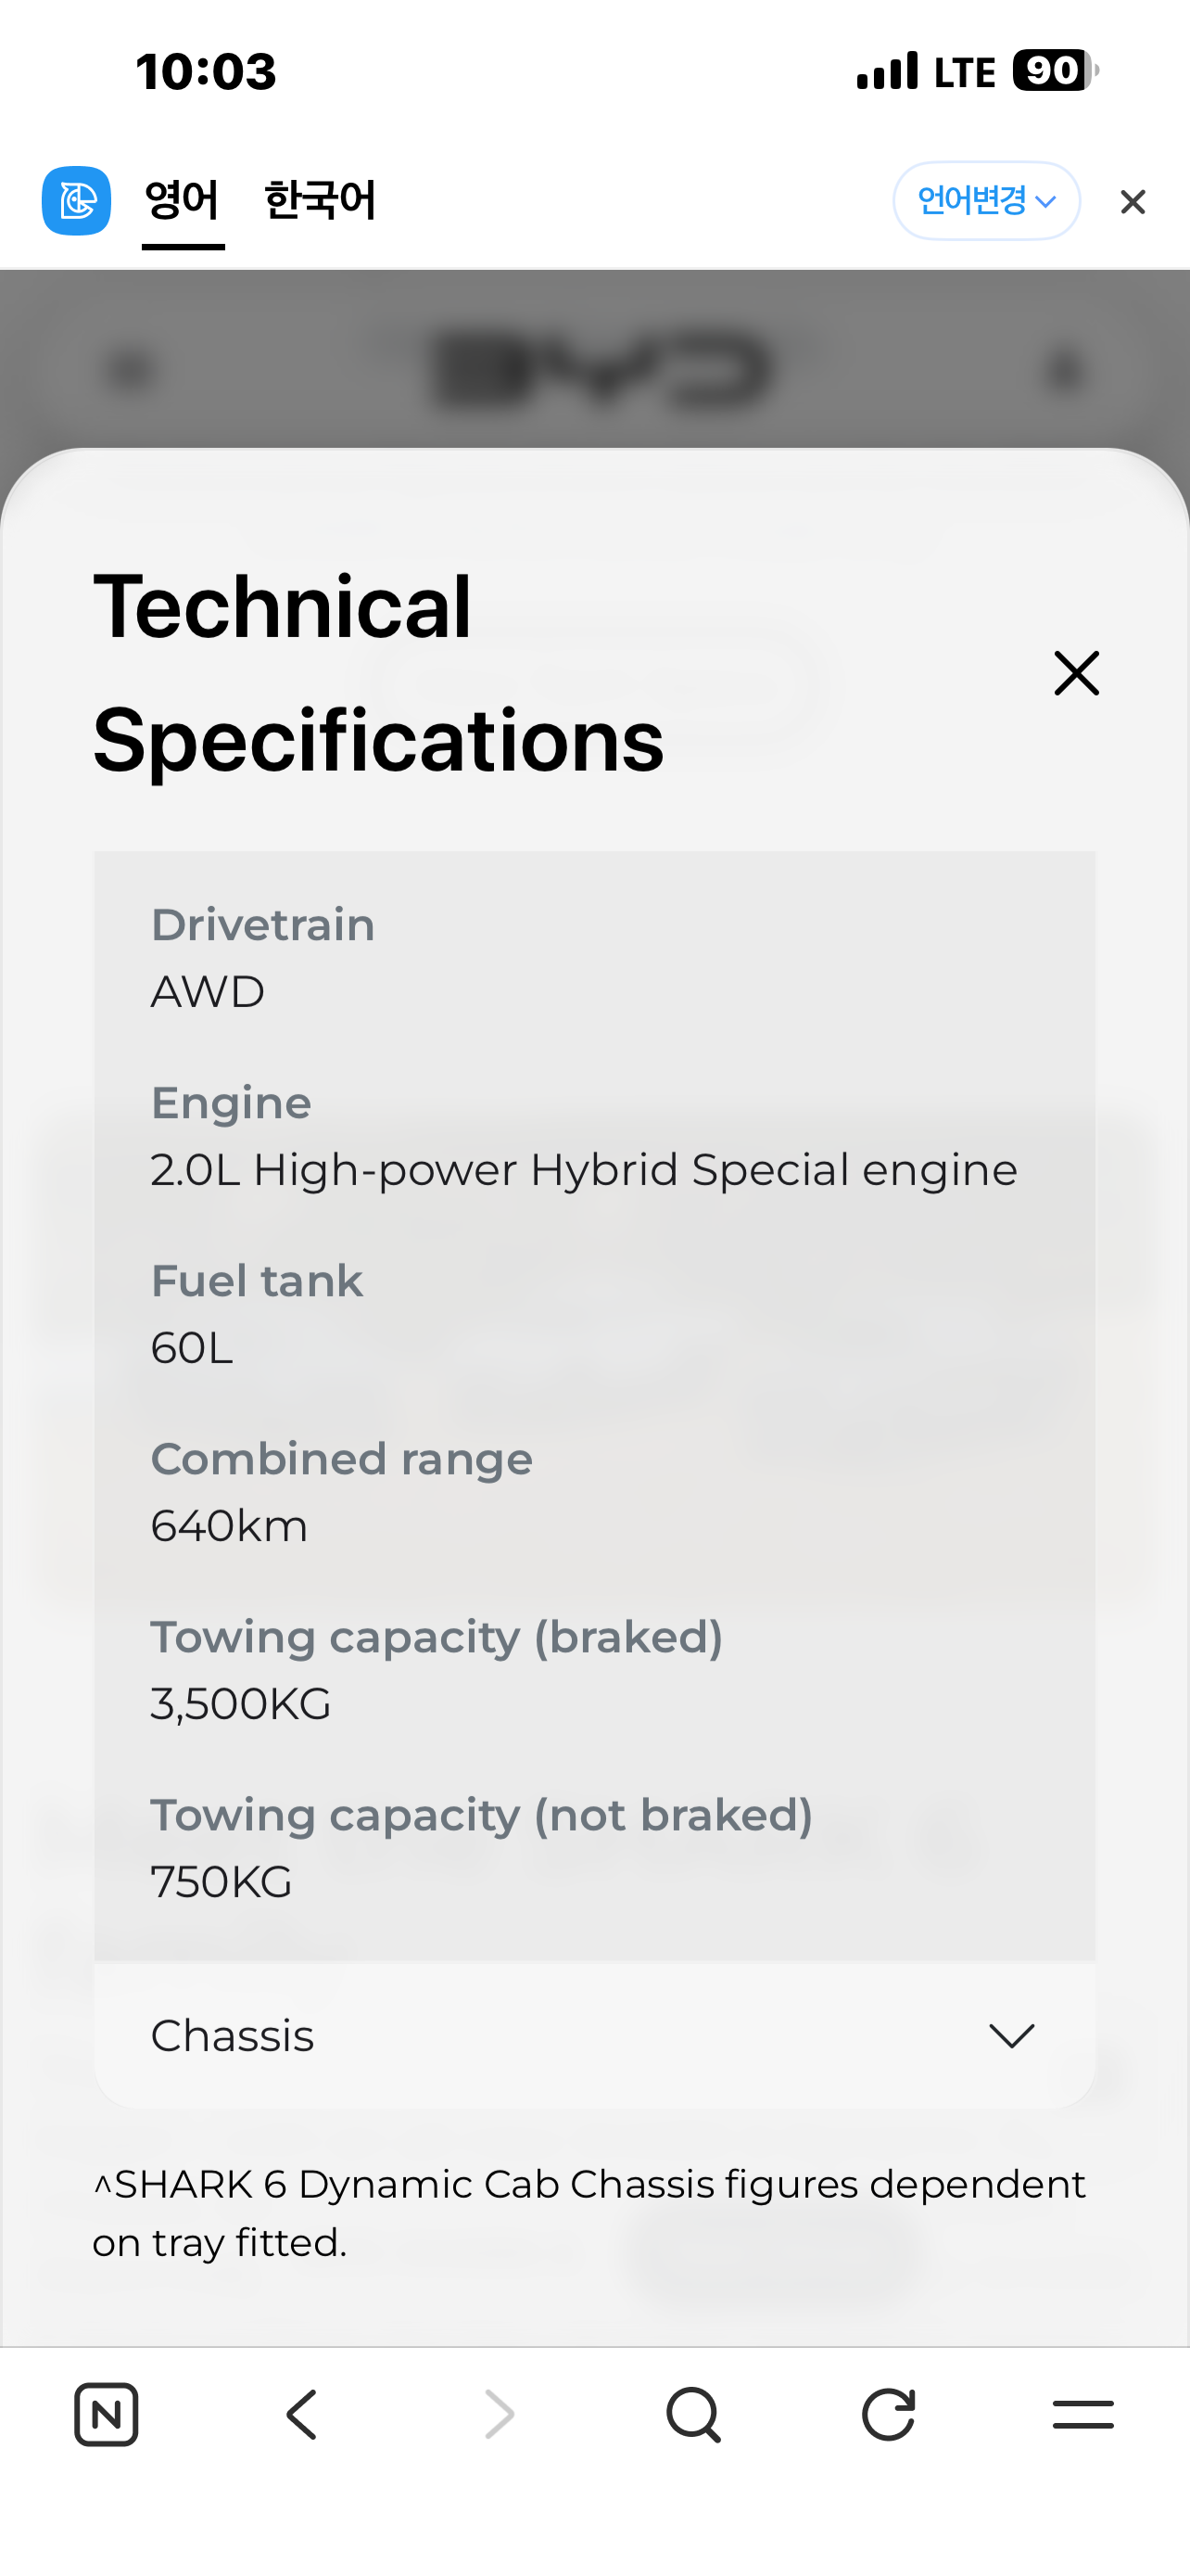Tap the battery indicator in status bar
The height and width of the screenshot is (2576, 1190).
point(1055,71)
